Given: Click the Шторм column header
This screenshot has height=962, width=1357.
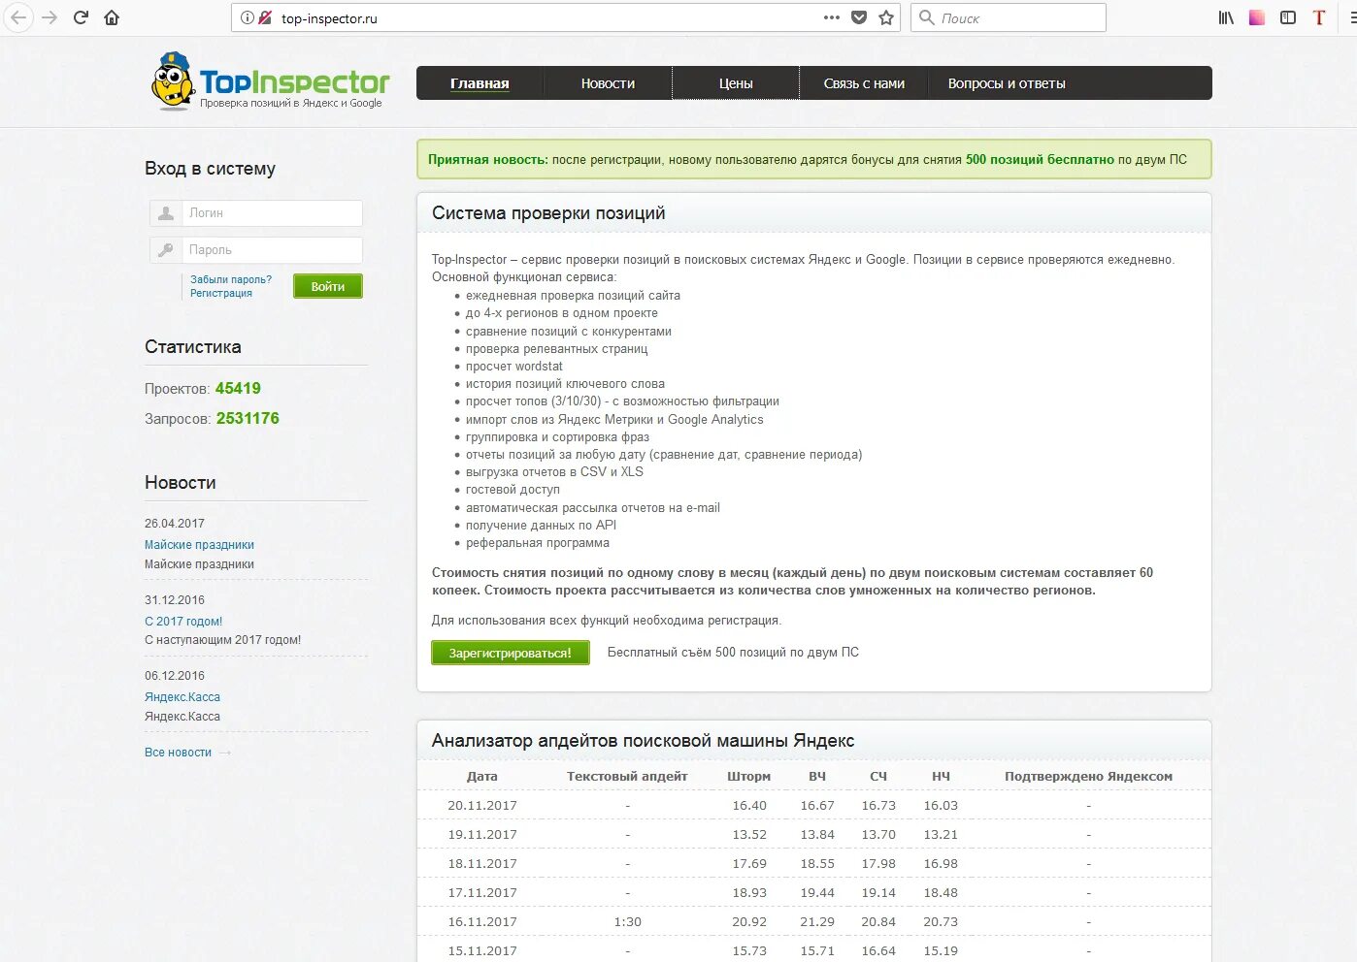Looking at the screenshot, I should tap(749, 776).
